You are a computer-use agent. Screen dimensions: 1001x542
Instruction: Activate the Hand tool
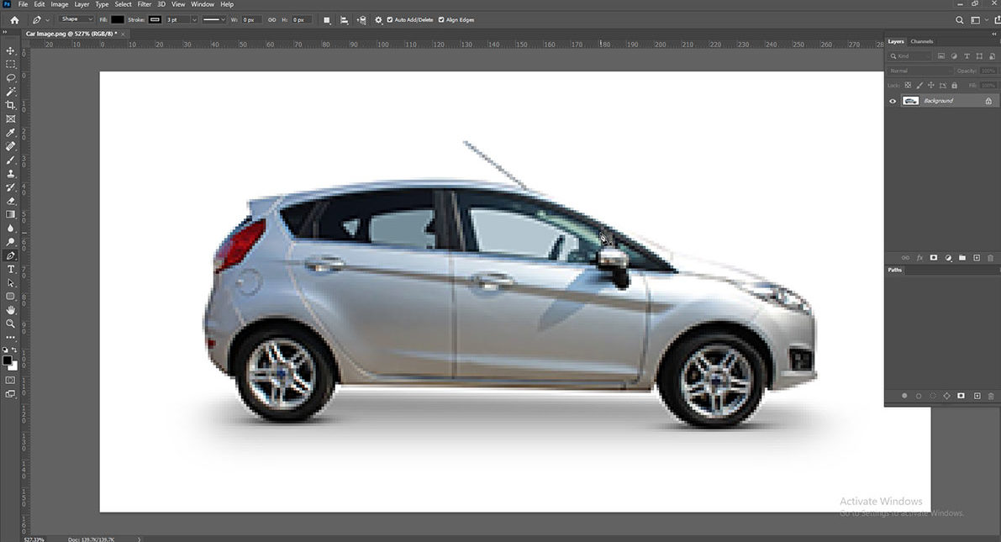coord(11,309)
